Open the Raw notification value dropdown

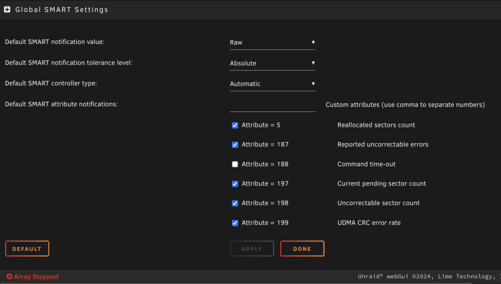coord(273,42)
